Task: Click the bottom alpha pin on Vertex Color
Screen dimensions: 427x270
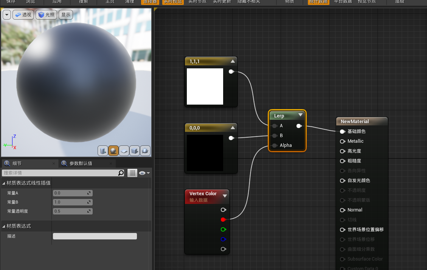Action: pos(223,249)
